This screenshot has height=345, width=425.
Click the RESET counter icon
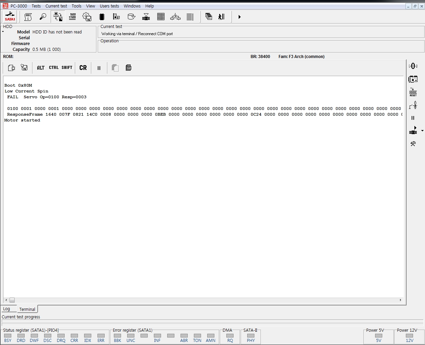pos(413,92)
